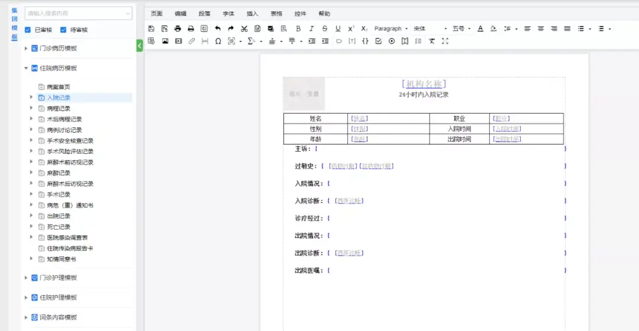
Task: Click the clear formatting icon
Action: 431,41
